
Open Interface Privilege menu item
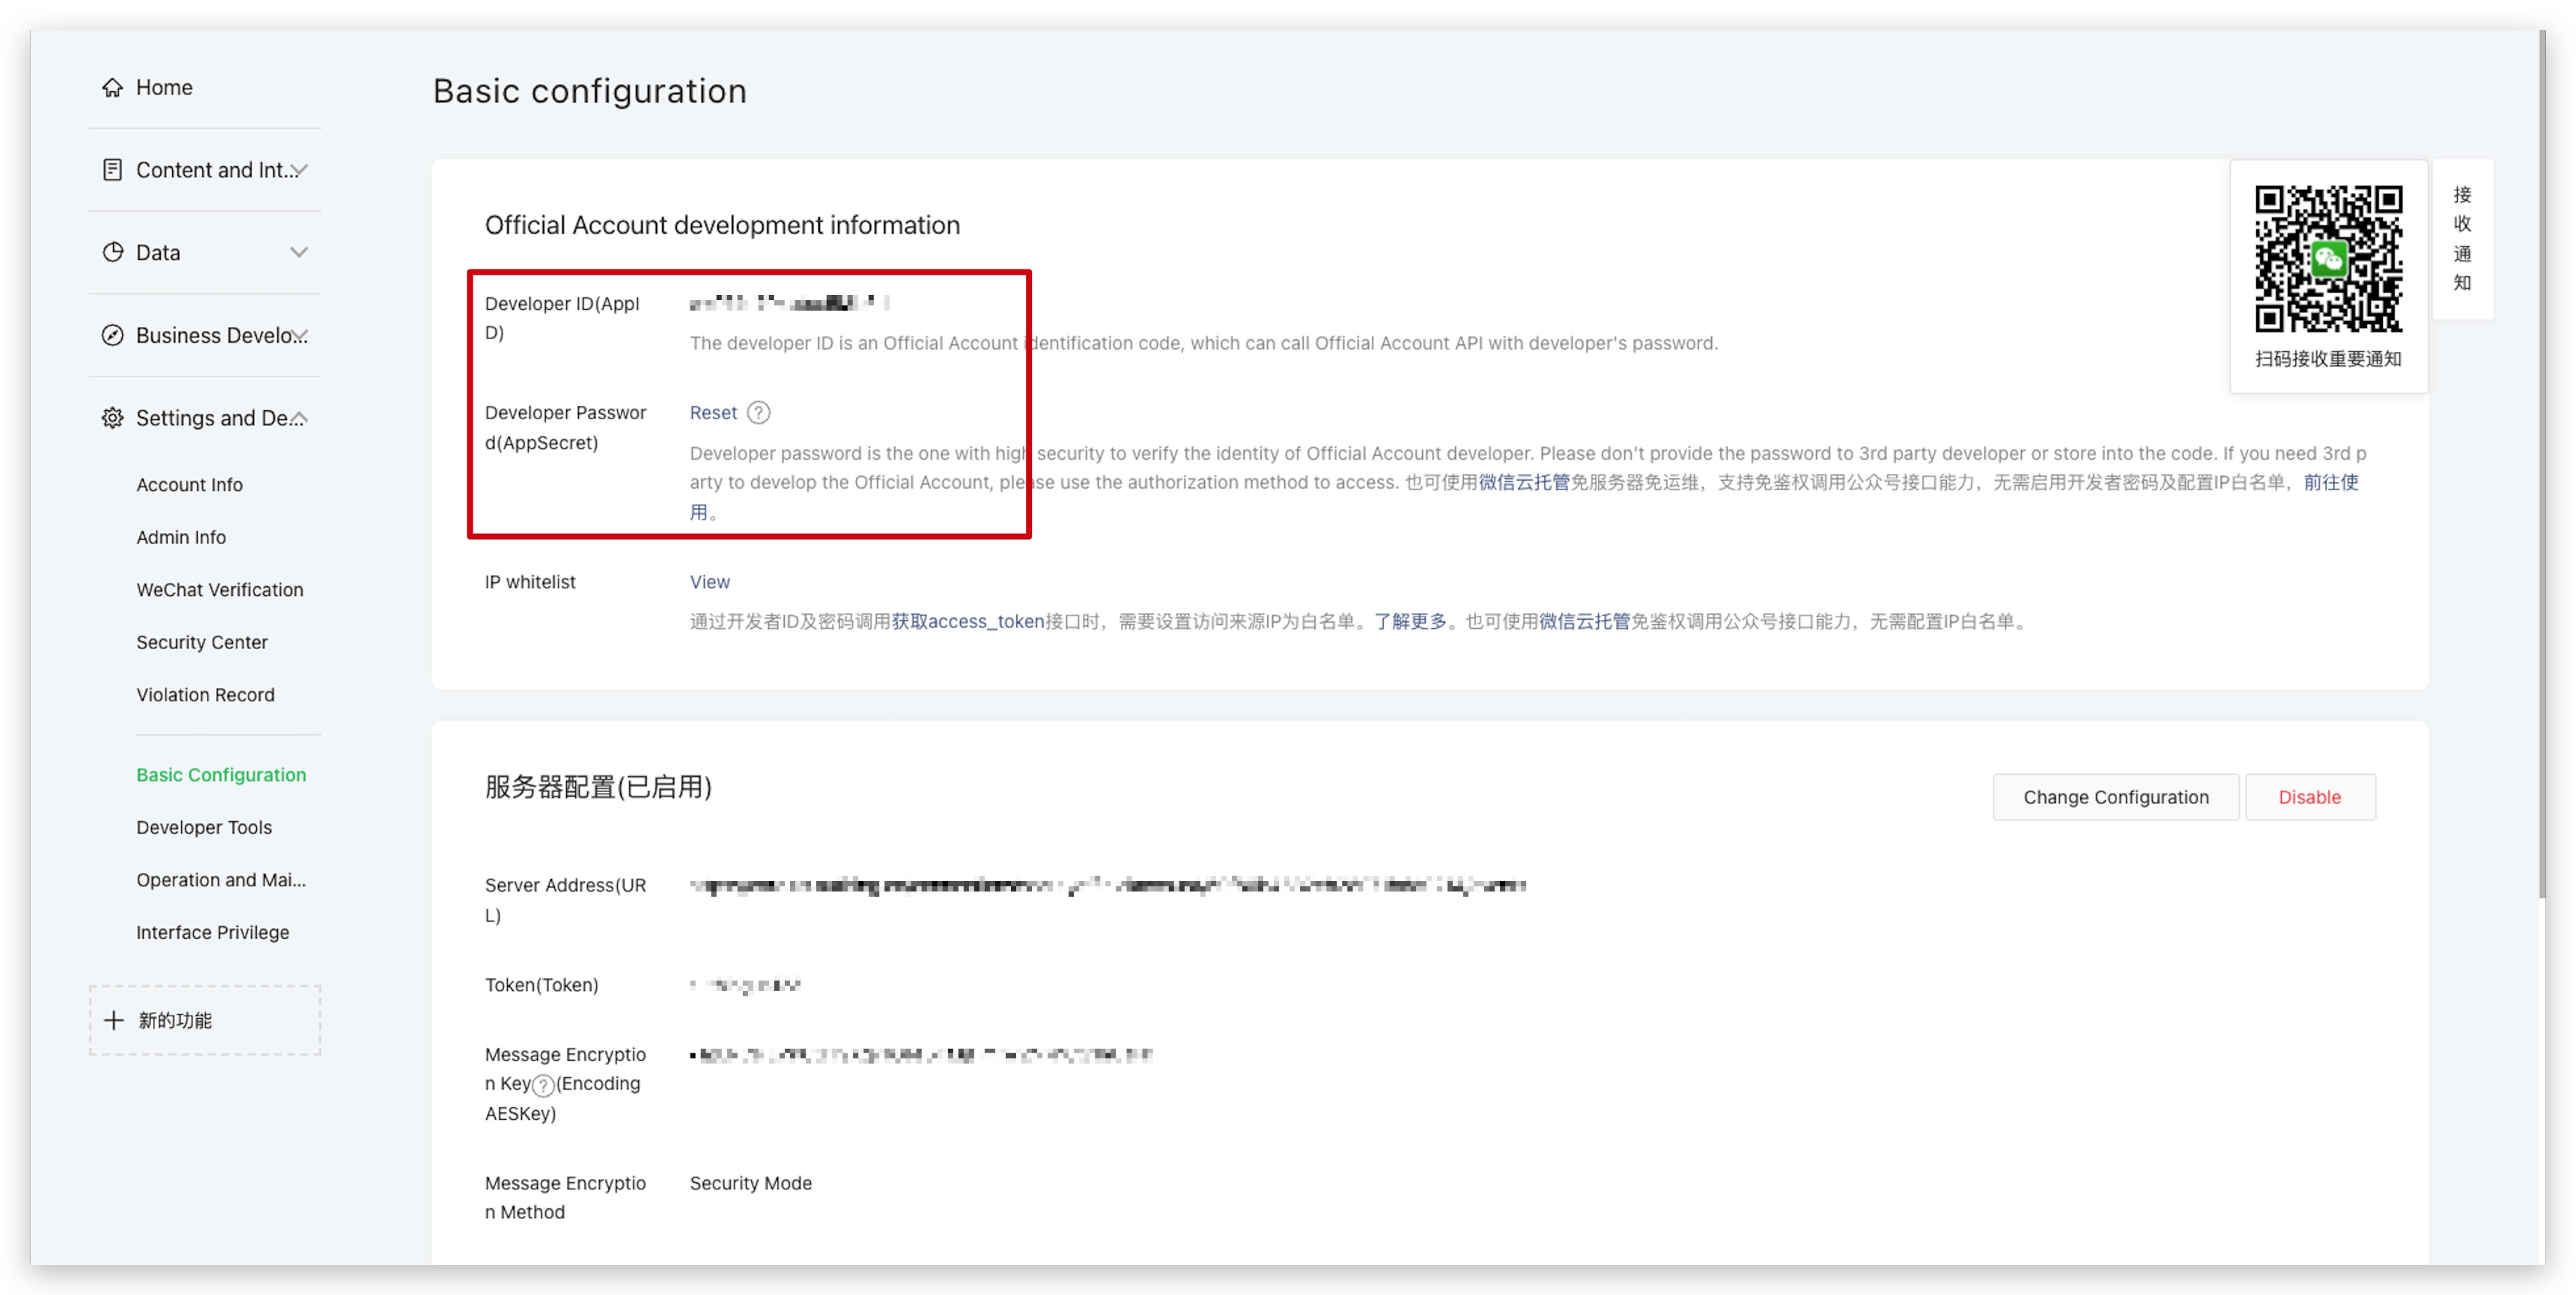point(212,932)
